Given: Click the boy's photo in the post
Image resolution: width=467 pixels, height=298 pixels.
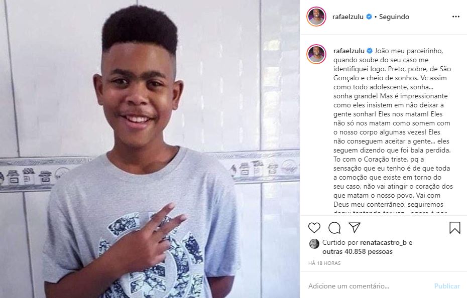Looking at the screenshot, I should tap(150, 149).
